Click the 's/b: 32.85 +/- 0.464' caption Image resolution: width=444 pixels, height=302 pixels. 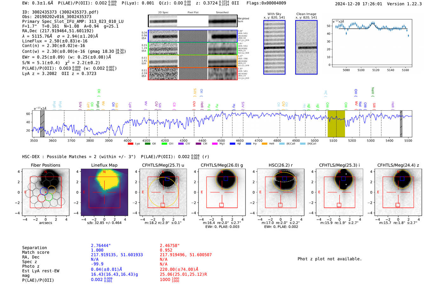tap(104, 223)
